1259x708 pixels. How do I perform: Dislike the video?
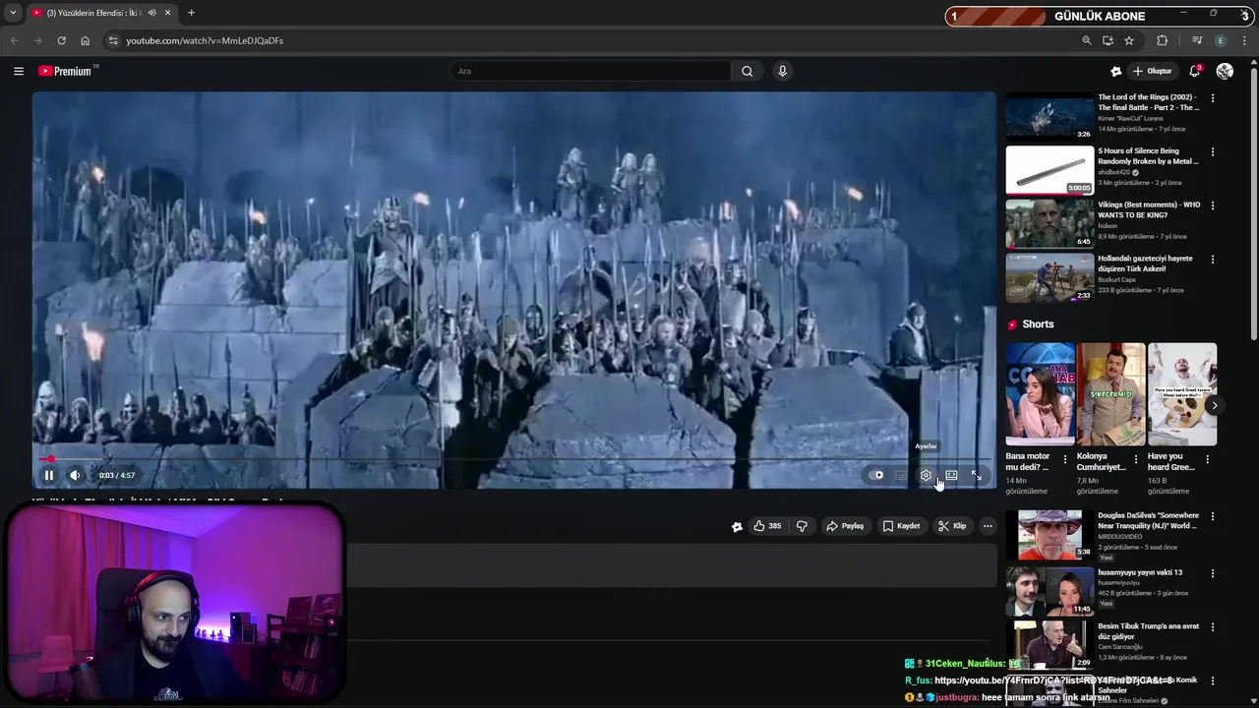802,526
